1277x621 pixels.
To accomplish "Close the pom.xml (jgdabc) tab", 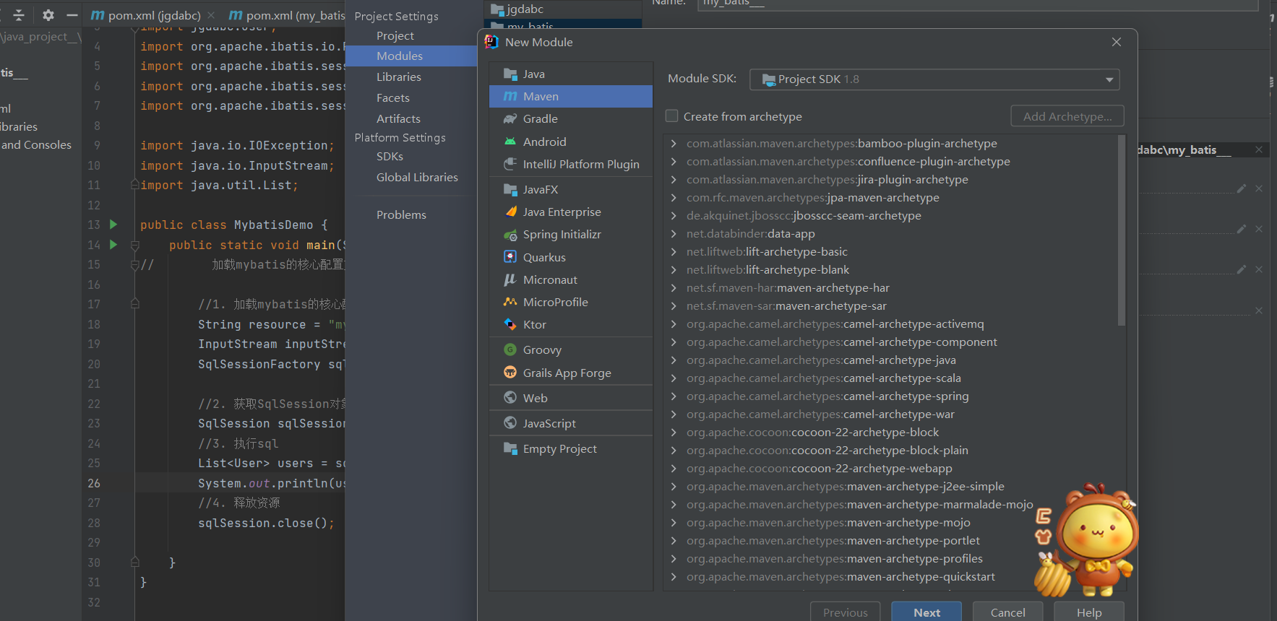I will point(211,15).
